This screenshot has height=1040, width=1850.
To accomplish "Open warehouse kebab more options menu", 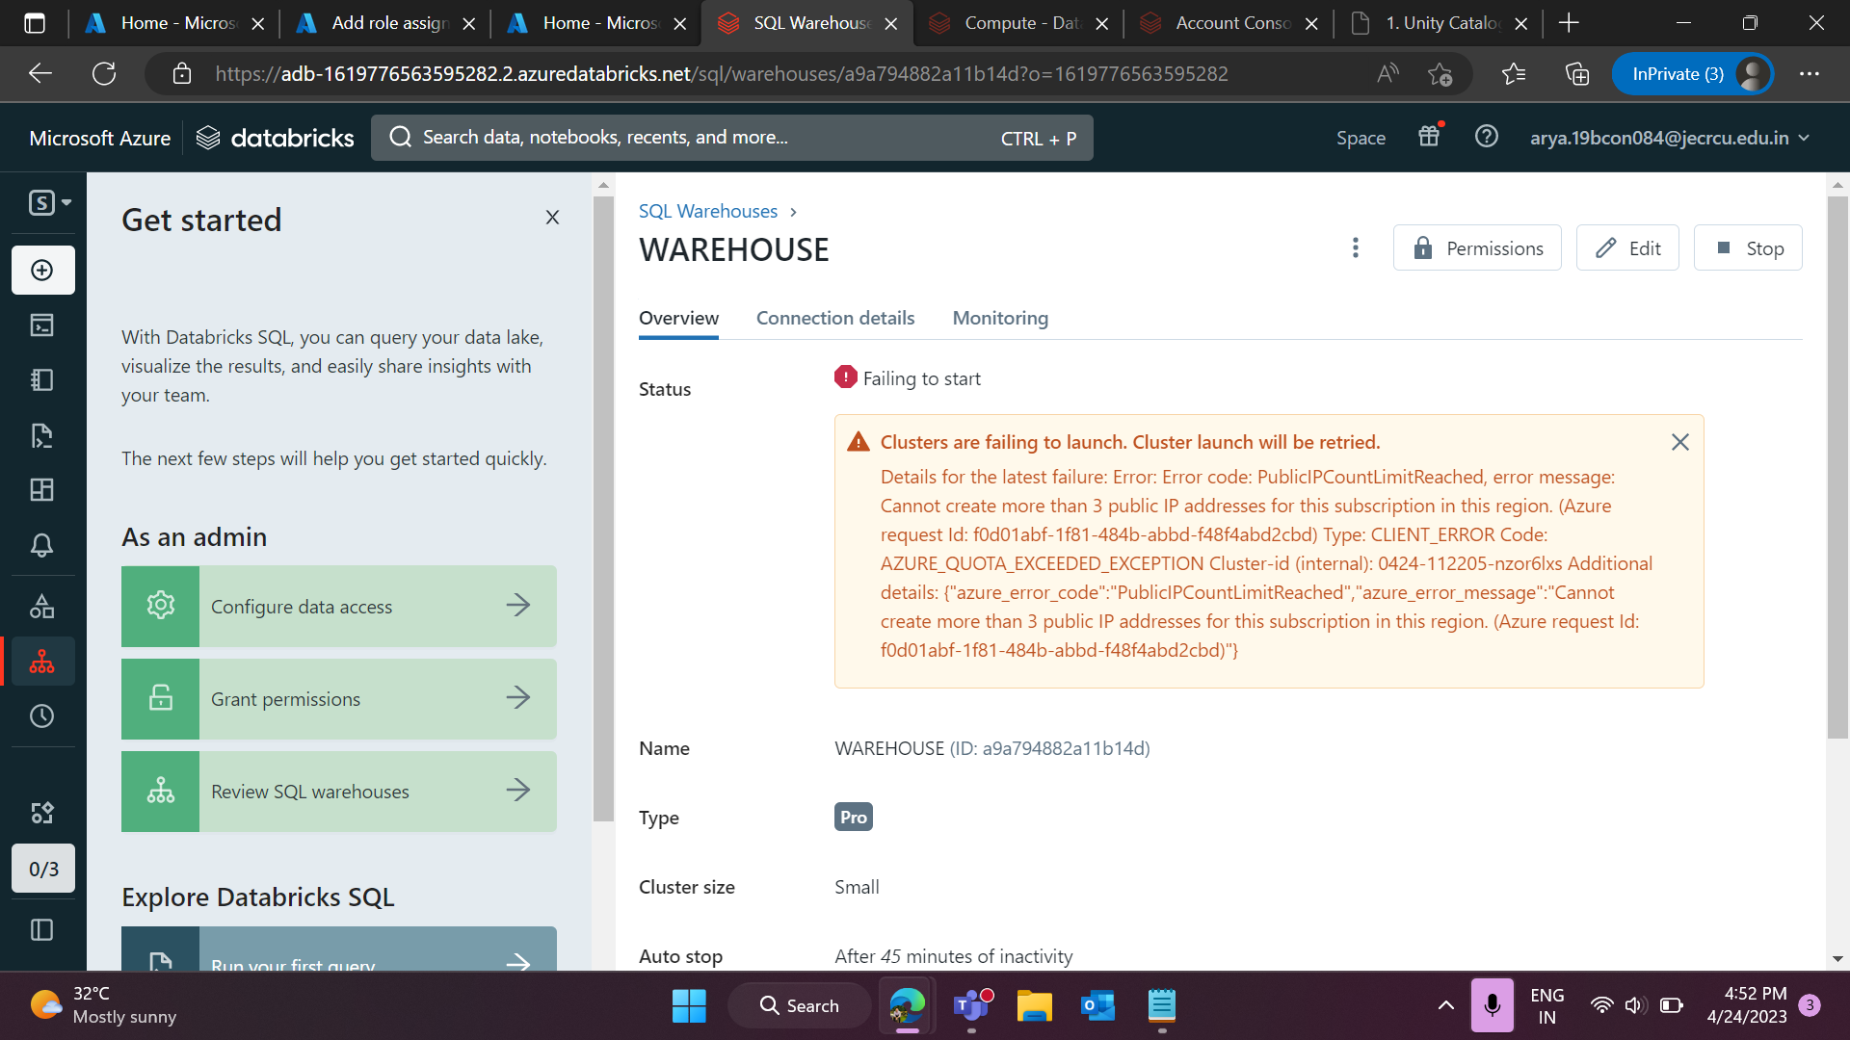I will point(1356,248).
